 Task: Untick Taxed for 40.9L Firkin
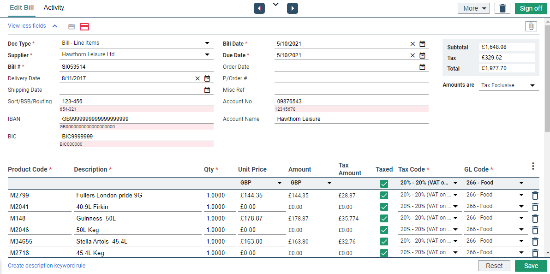pyautogui.click(x=384, y=207)
